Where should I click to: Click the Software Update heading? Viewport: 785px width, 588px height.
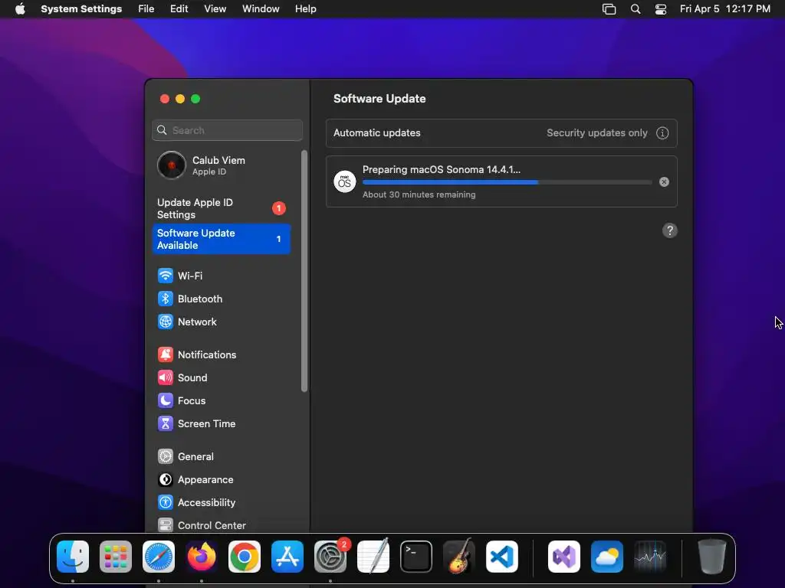[379, 99]
